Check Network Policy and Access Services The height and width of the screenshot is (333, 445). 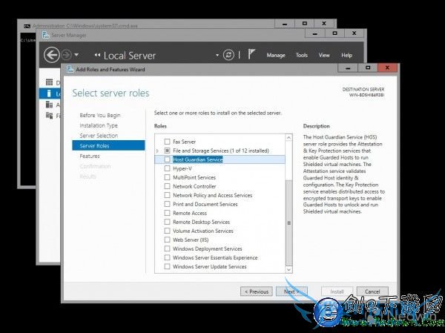coord(167,195)
